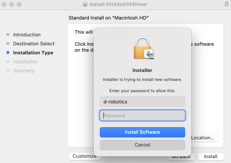231x163 pixels.
Task: Click the Go Back button
Action: pyautogui.click(x=180, y=156)
